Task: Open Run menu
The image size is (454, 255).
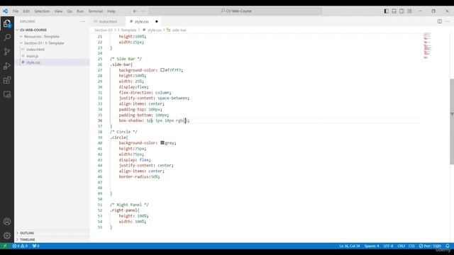Action: pos(80,11)
